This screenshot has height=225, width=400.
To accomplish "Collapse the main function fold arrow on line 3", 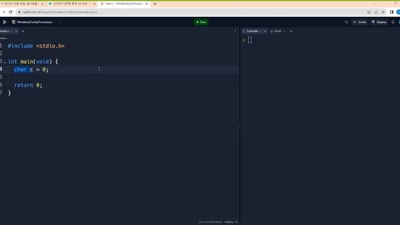I will [4, 62].
